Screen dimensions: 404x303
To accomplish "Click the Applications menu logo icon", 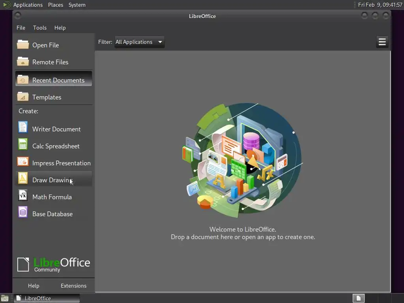I will (x=6, y=5).
